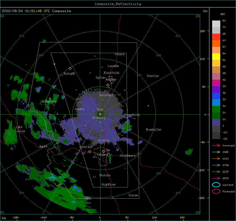
Task: Click the orange 111V arrow legend icon
Action: 216,158
